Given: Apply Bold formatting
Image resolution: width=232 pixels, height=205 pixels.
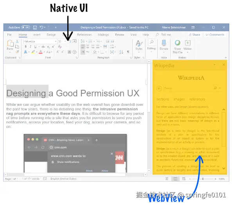Looking at the screenshot, I should pyautogui.click(x=26, y=46).
